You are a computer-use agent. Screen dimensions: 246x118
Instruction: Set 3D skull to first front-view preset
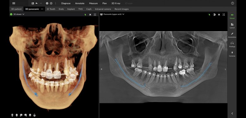point(12,115)
